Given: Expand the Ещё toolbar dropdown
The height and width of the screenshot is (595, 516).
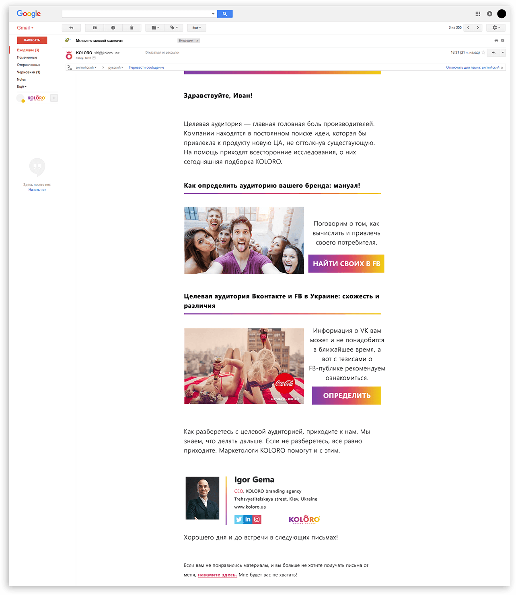Looking at the screenshot, I should 196,28.
